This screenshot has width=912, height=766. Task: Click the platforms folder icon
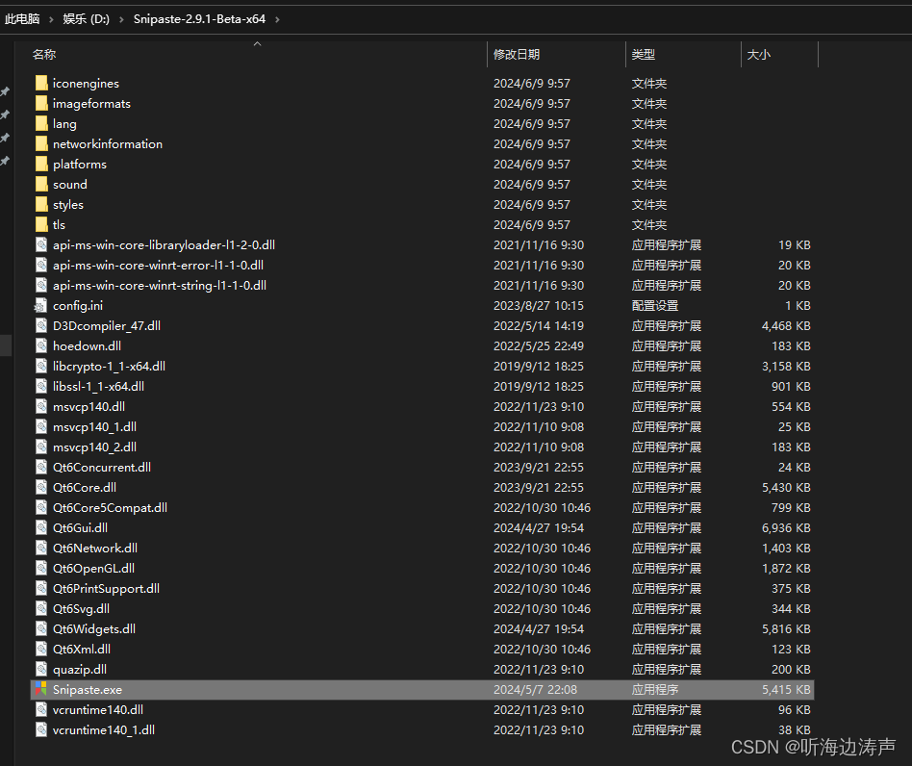(41, 164)
